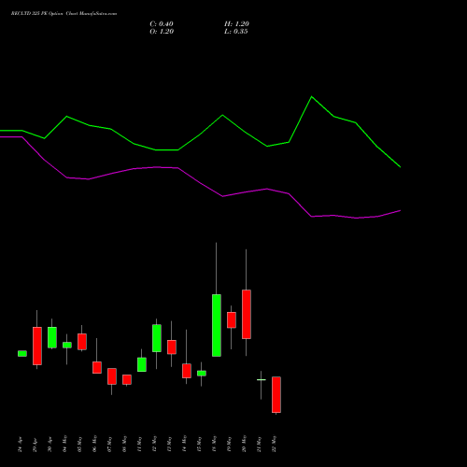Image resolution: width=467 pixels, height=467 pixels.
Task: Click the chart title text at top left
Action: [64, 14]
